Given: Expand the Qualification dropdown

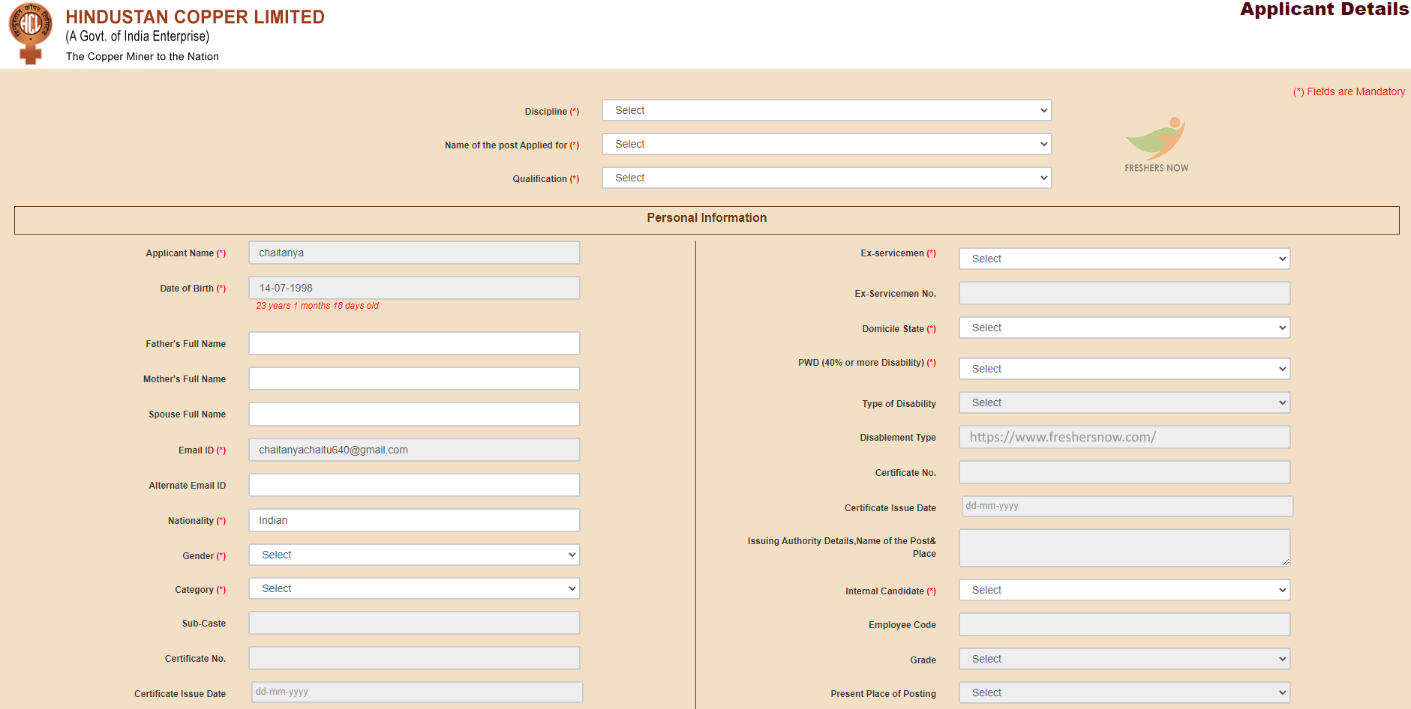Looking at the screenshot, I should coord(827,178).
